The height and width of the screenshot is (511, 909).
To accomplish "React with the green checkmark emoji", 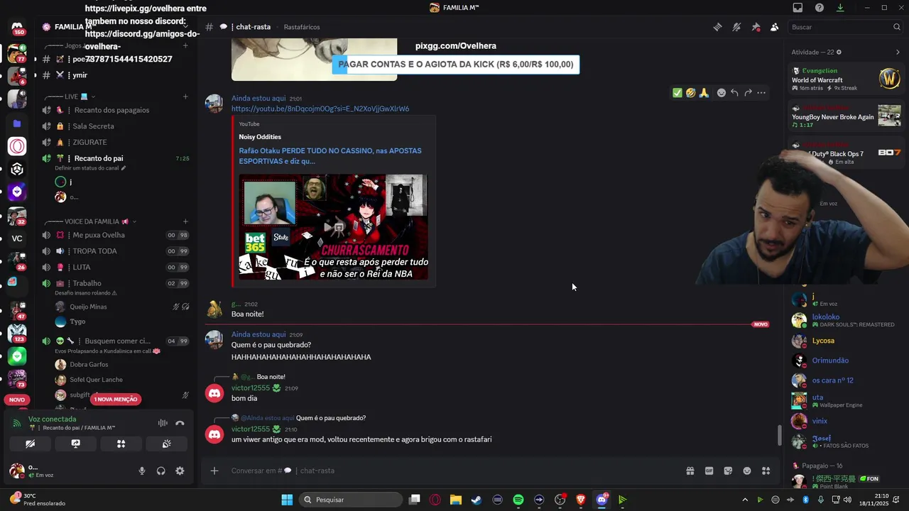I will tap(677, 93).
